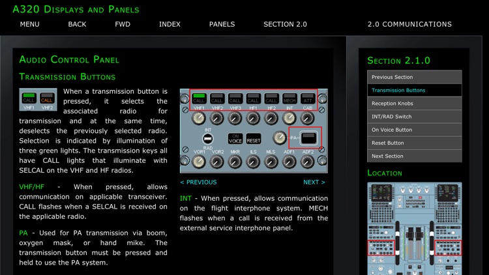Click the VHF3 reception knob
The image size is (489, 275).
(235, 118)
